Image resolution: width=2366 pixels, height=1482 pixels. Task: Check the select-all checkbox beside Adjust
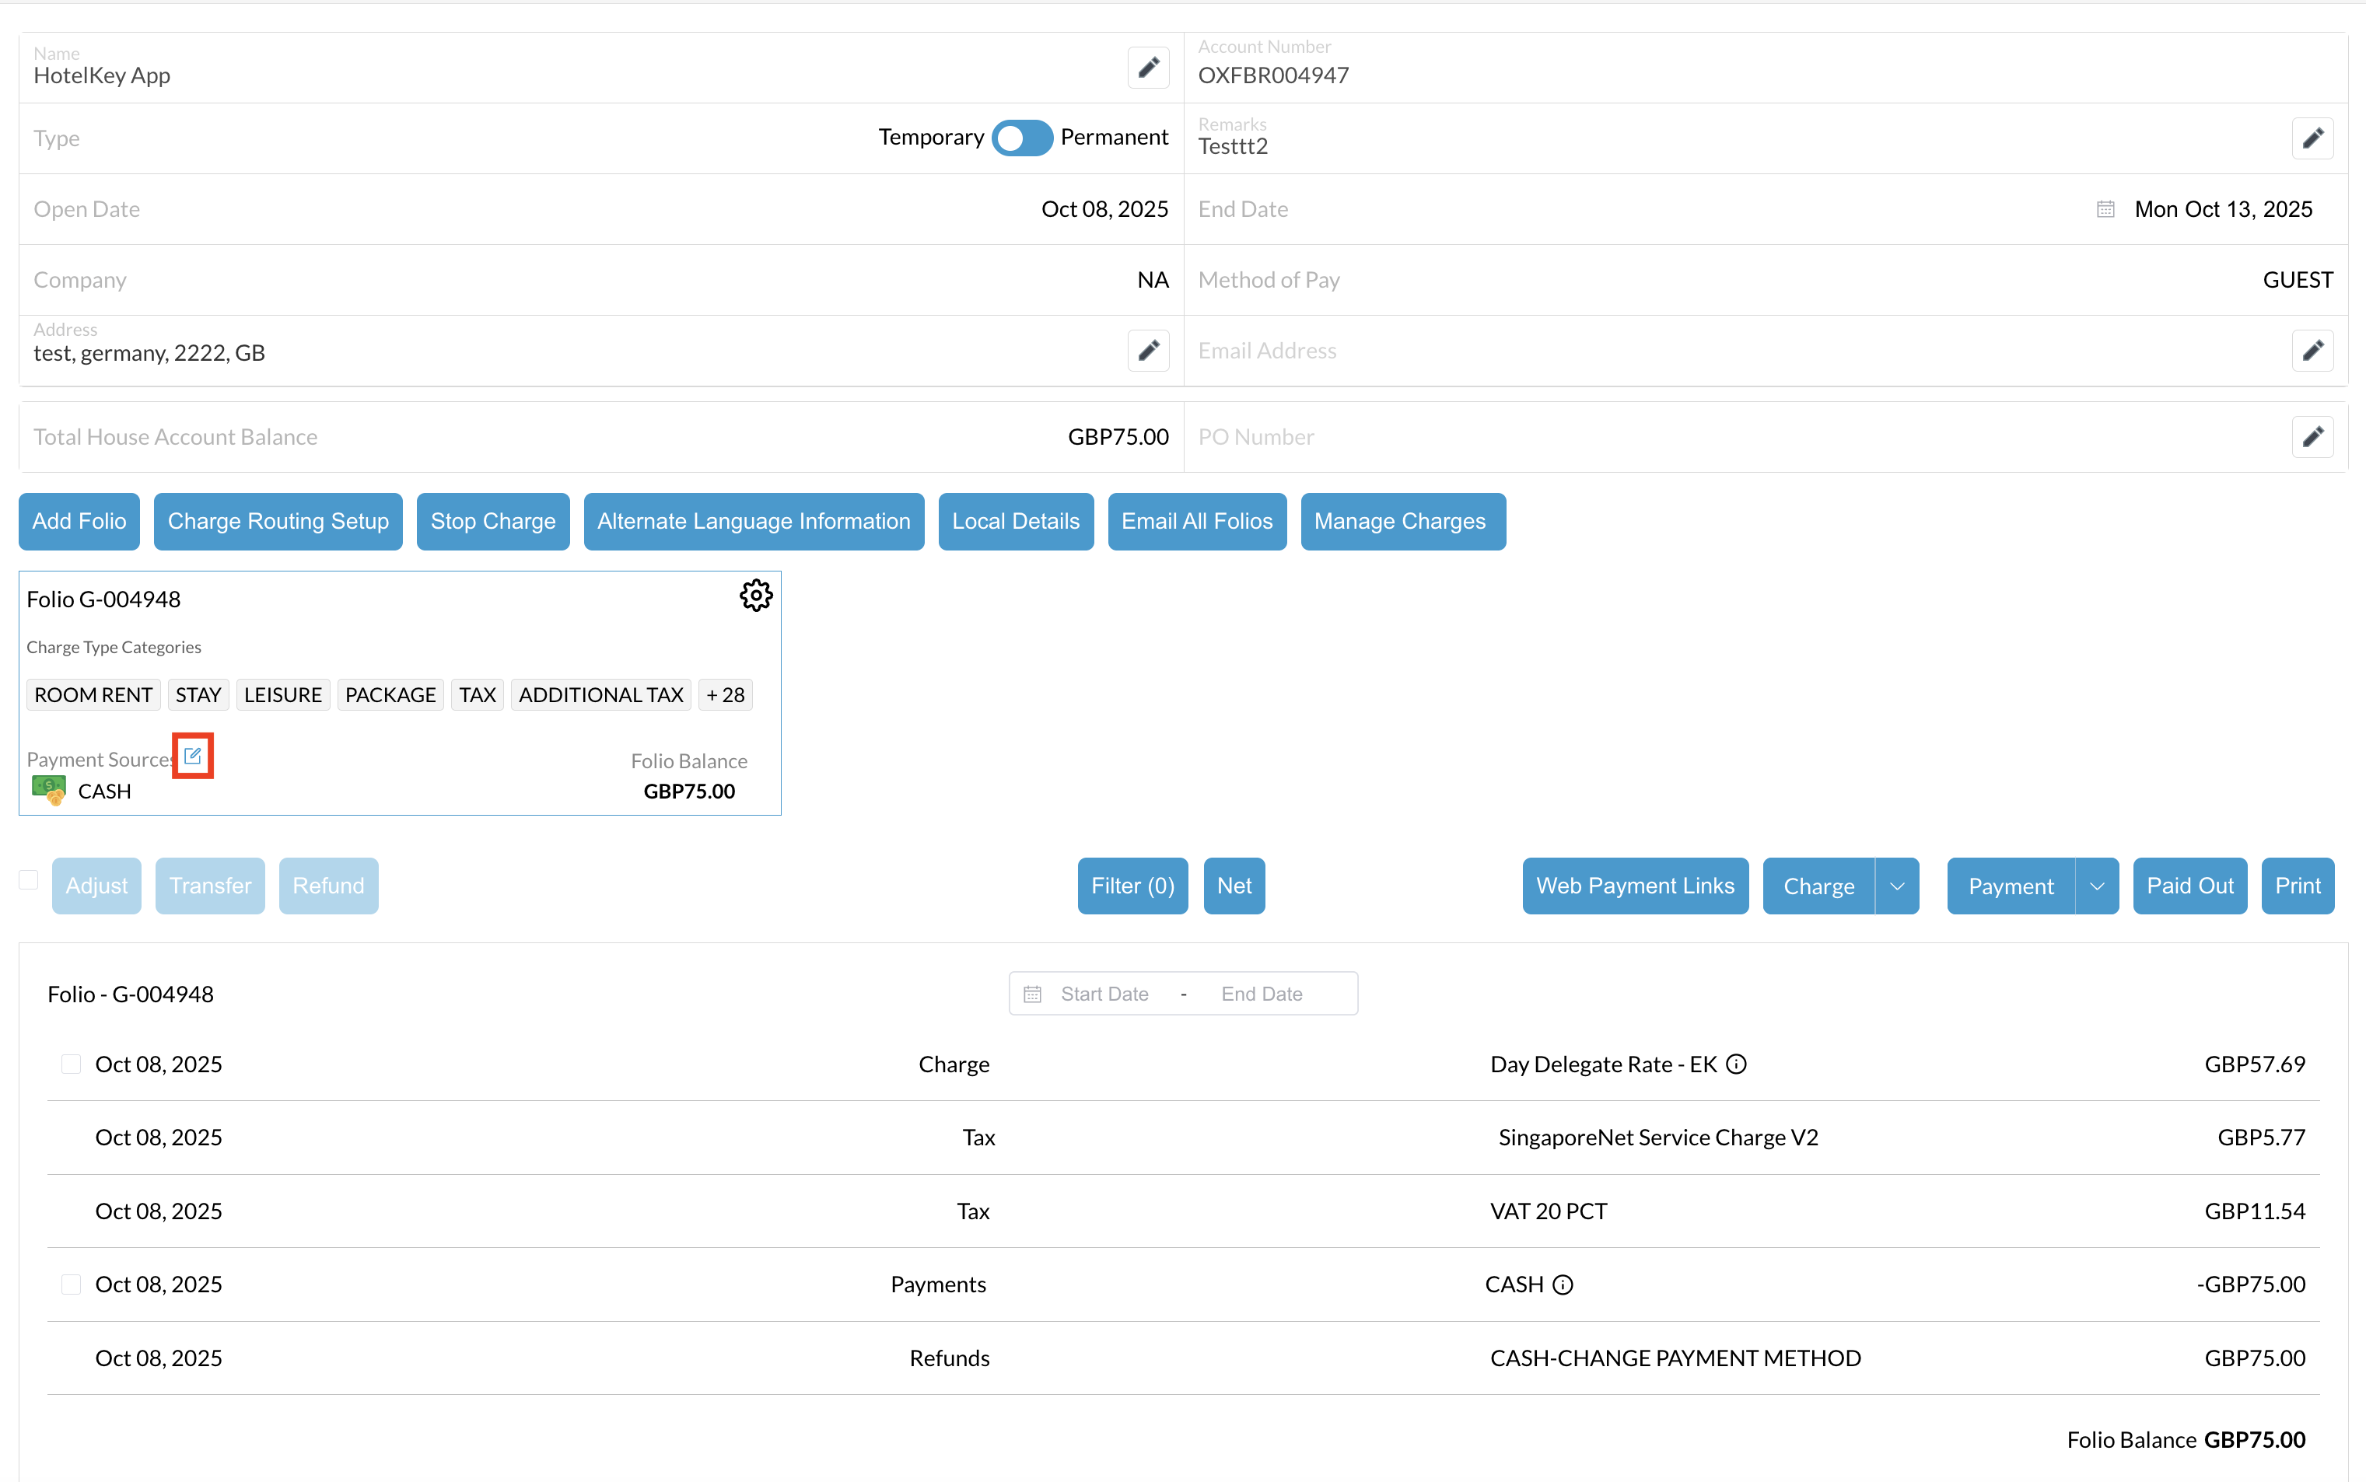(x=30, y=880)
